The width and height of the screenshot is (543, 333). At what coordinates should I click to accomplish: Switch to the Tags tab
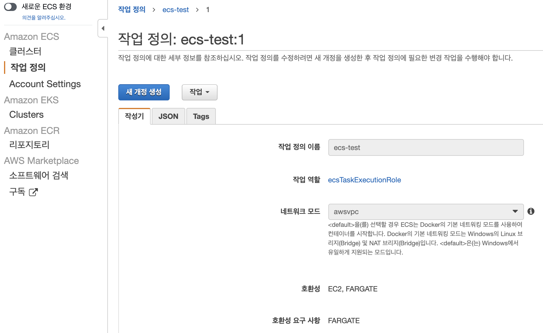(x=201, y=116)
